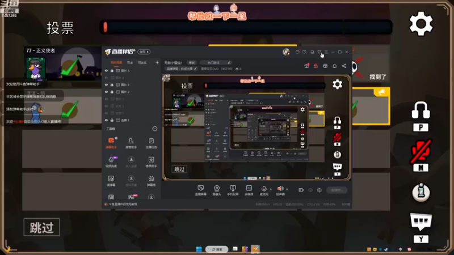Toggle the preview eye icon in the bottom bar
This screenshot has height=255, width=454.
pyautogui.click(x=310, y=190)
